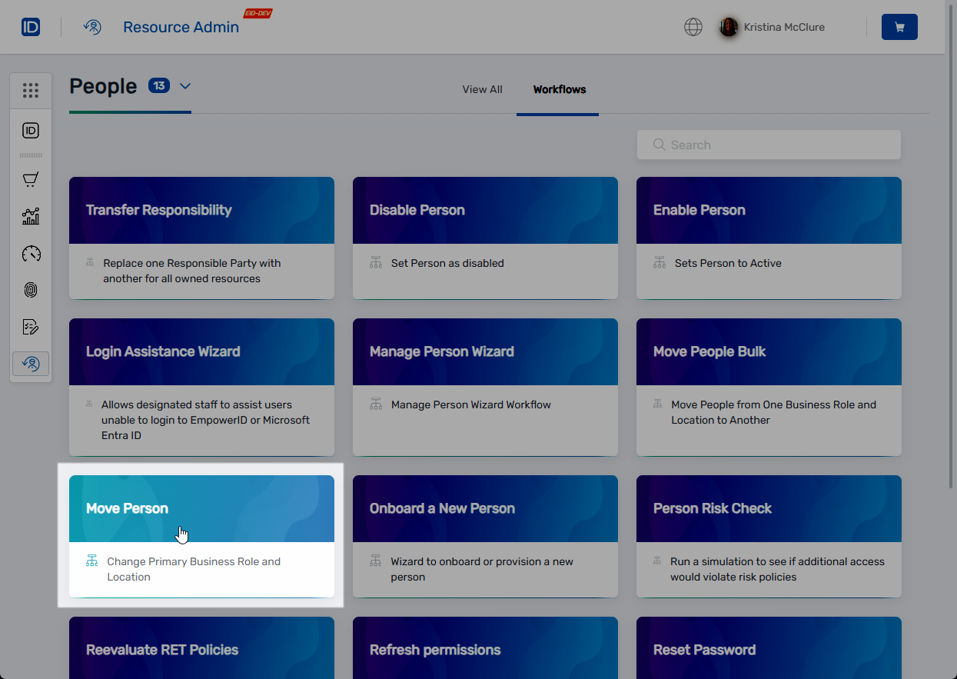Open the analytics chart icon in sidebar
The image size is (957, 679).
pyautogui.click(x=31, y=217)
